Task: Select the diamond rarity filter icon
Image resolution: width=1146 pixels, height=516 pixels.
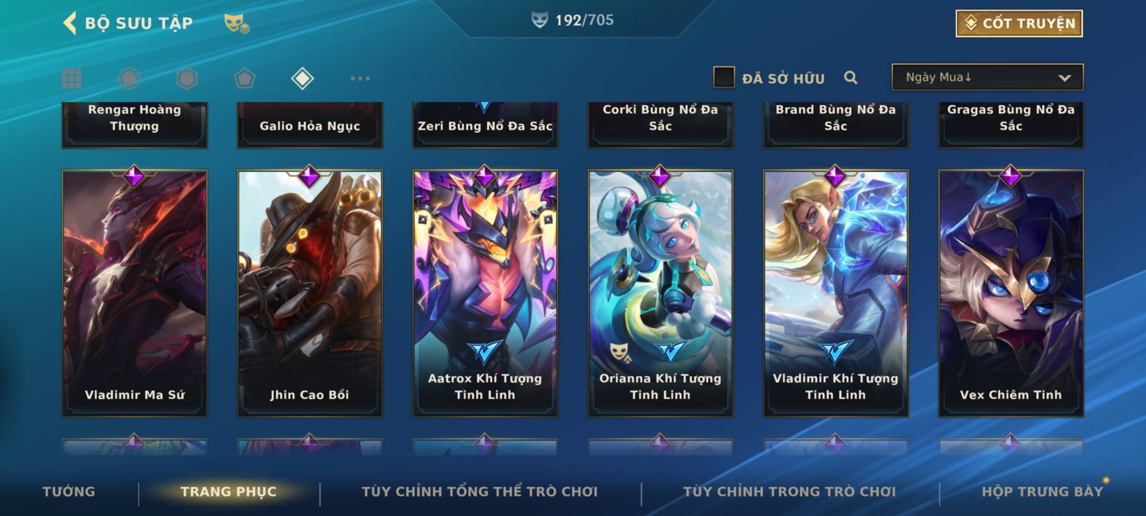Action: pyautogui.click(x=302, y=78)
